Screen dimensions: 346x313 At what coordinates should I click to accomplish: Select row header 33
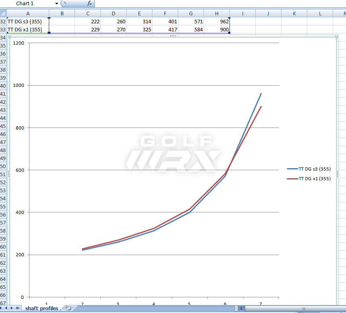pyautogui.click(x=4, y=29)
